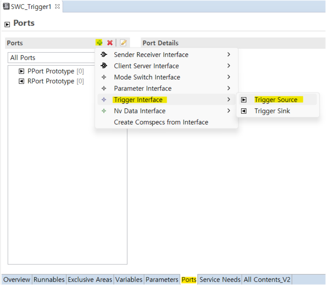Click the Ports section header arrow icon

pos(7,24)
